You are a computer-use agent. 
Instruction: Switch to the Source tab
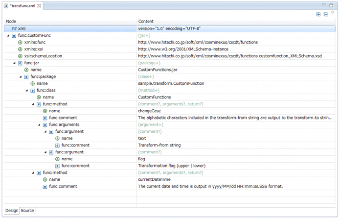point(27,211)
